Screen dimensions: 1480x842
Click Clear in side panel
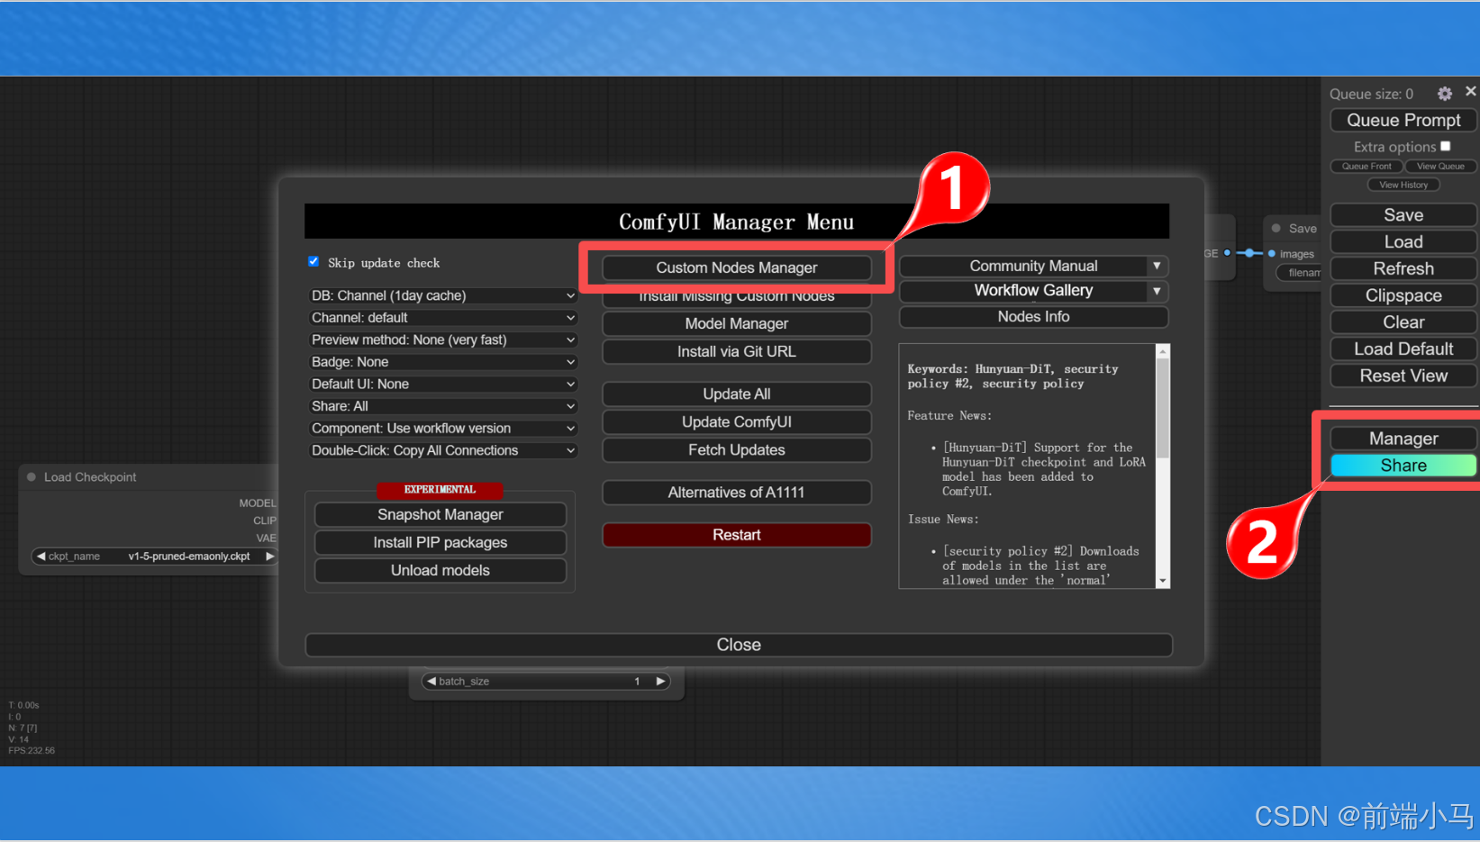click(1403, 322)
